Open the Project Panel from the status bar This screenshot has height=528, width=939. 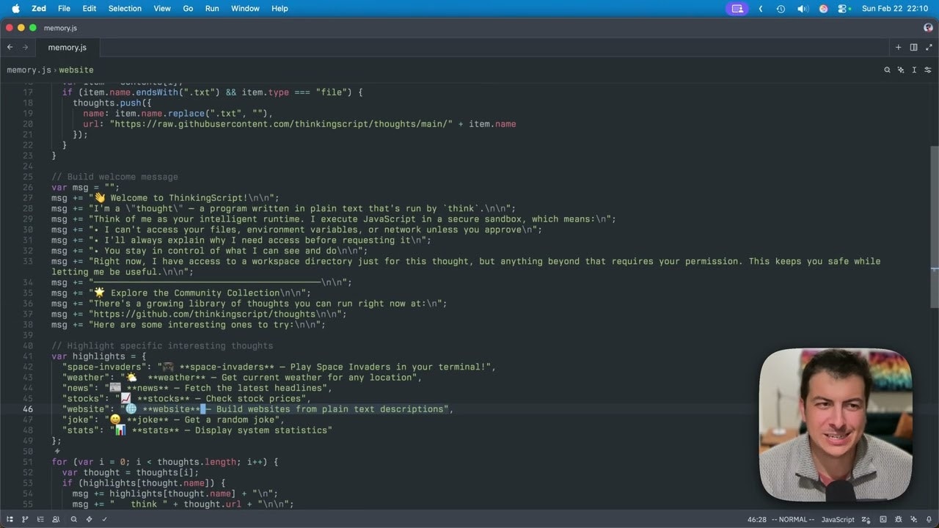point(10,519)
